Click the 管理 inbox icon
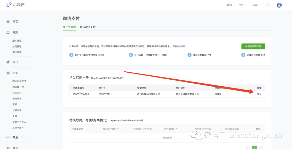 pyautogui.click(x=8, y=33)
